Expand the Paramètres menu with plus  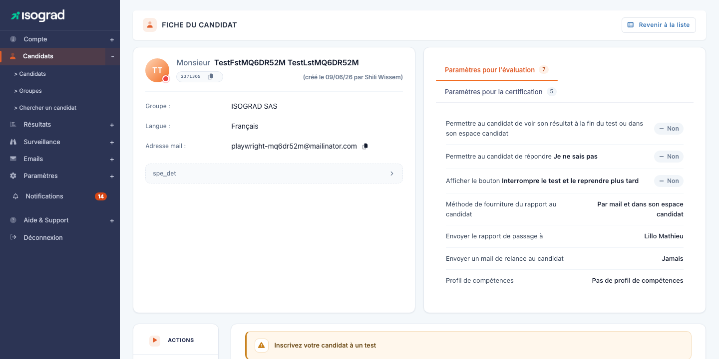(x=112, y=176)
